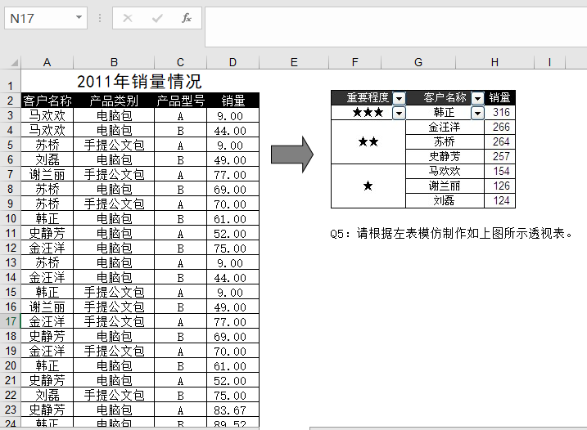Select column A header

(x=47, y=62)
